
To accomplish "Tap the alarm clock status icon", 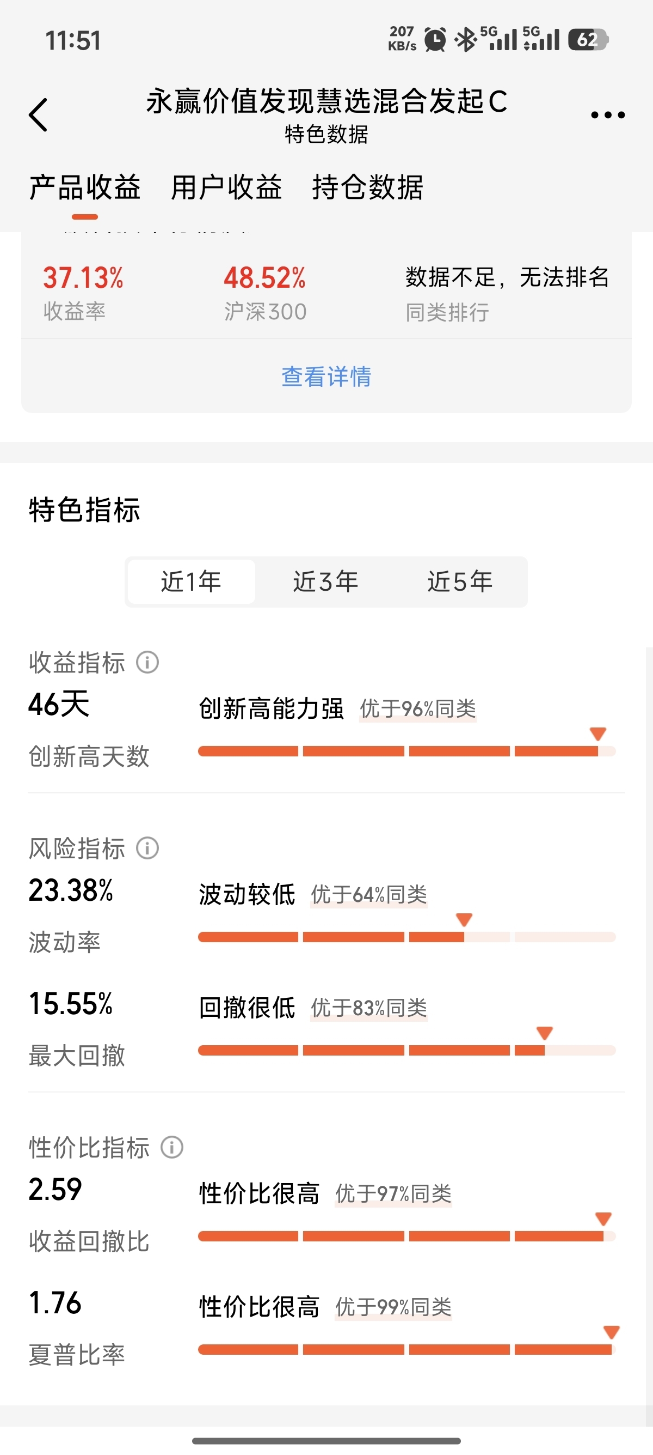I will coord(435,40).
